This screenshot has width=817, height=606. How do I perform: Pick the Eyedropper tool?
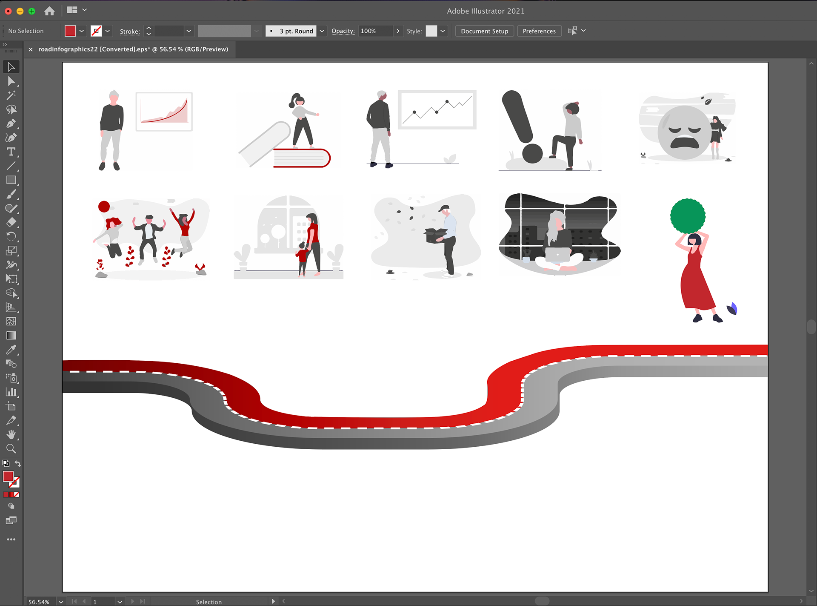point(11,350)
